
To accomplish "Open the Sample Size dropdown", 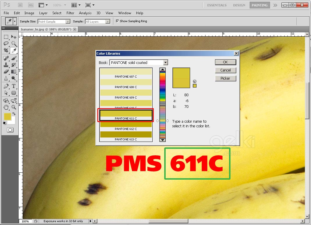I will [x=68, y=22].
